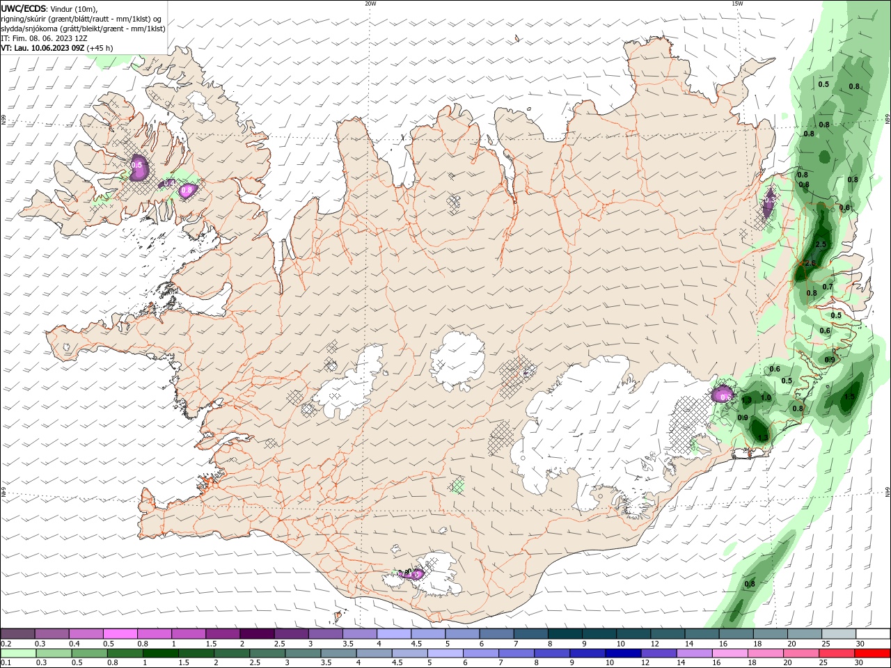Select the 4 gray-blue swatch in lower legend row
This screenshot has width=891, height=668.
click(374, 653)
